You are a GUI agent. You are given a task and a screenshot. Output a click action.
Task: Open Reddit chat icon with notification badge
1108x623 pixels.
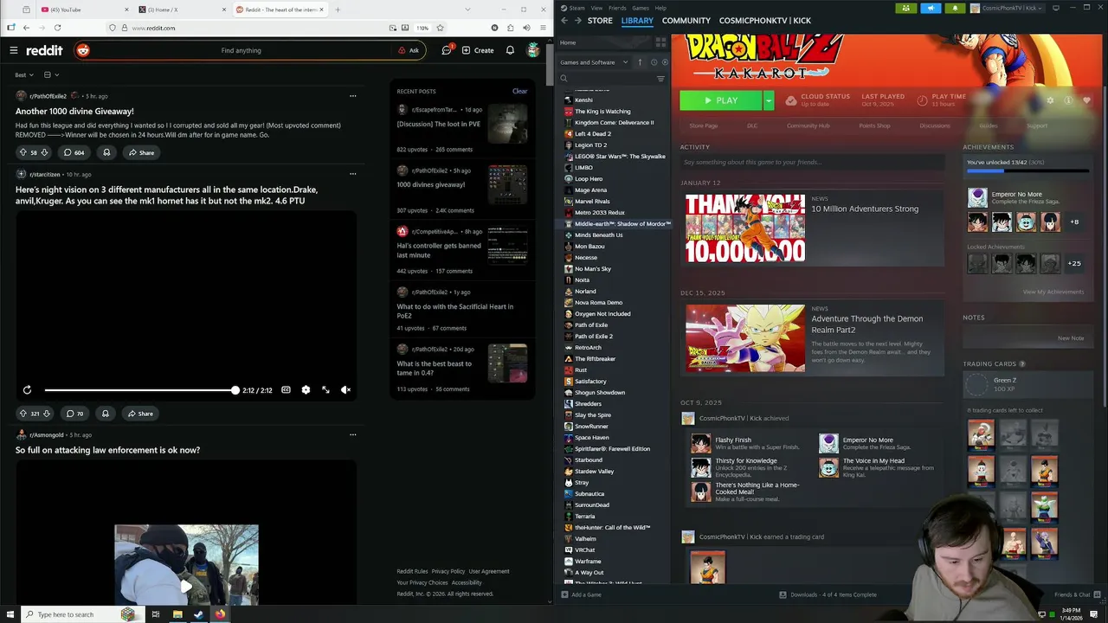(447, 50)
